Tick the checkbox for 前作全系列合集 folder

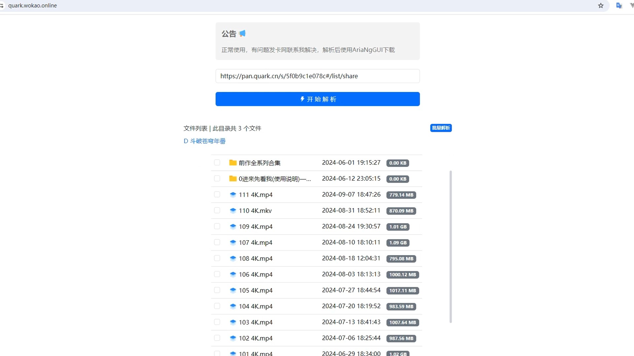[x=217, y=163]
